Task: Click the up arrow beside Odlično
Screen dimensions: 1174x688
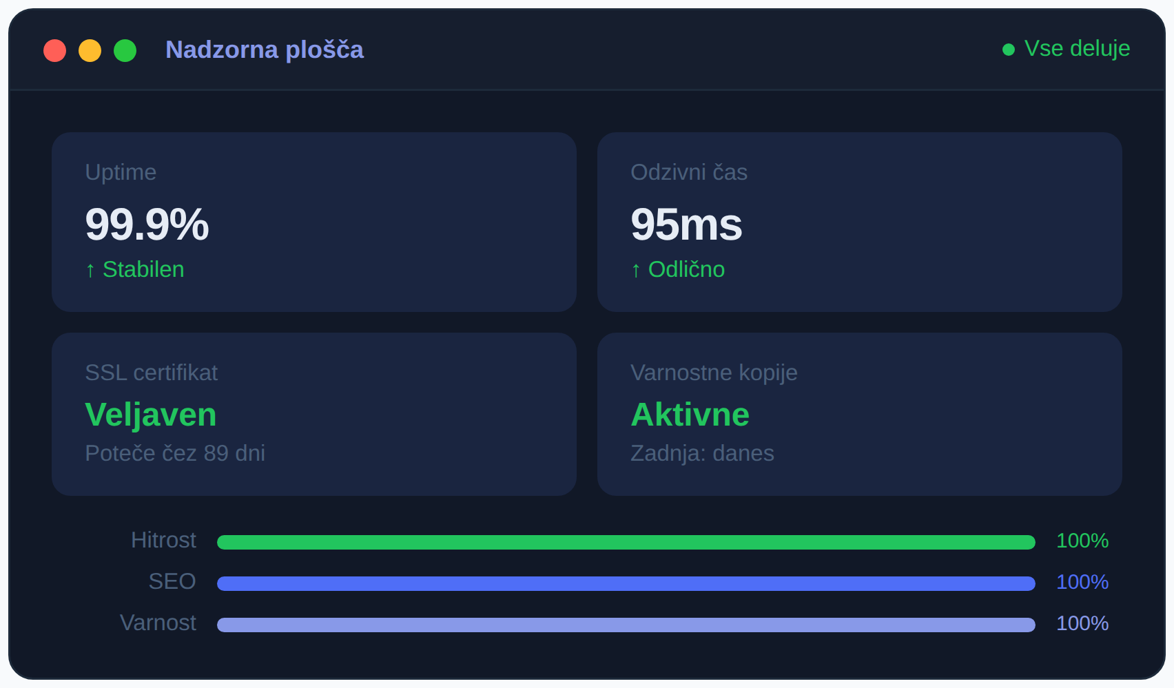Action: tap(636, 270)
